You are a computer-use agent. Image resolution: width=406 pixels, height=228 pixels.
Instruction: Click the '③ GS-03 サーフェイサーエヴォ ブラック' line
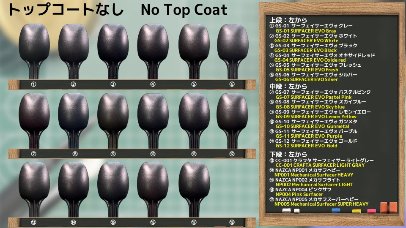313,46
